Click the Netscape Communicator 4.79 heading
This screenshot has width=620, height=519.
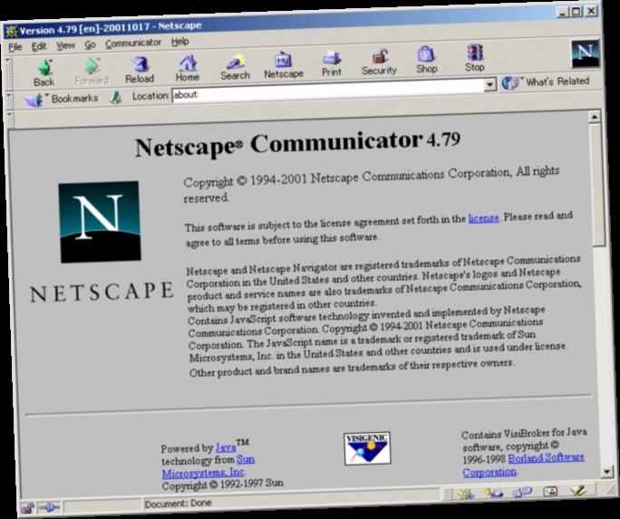click(297, 144)
